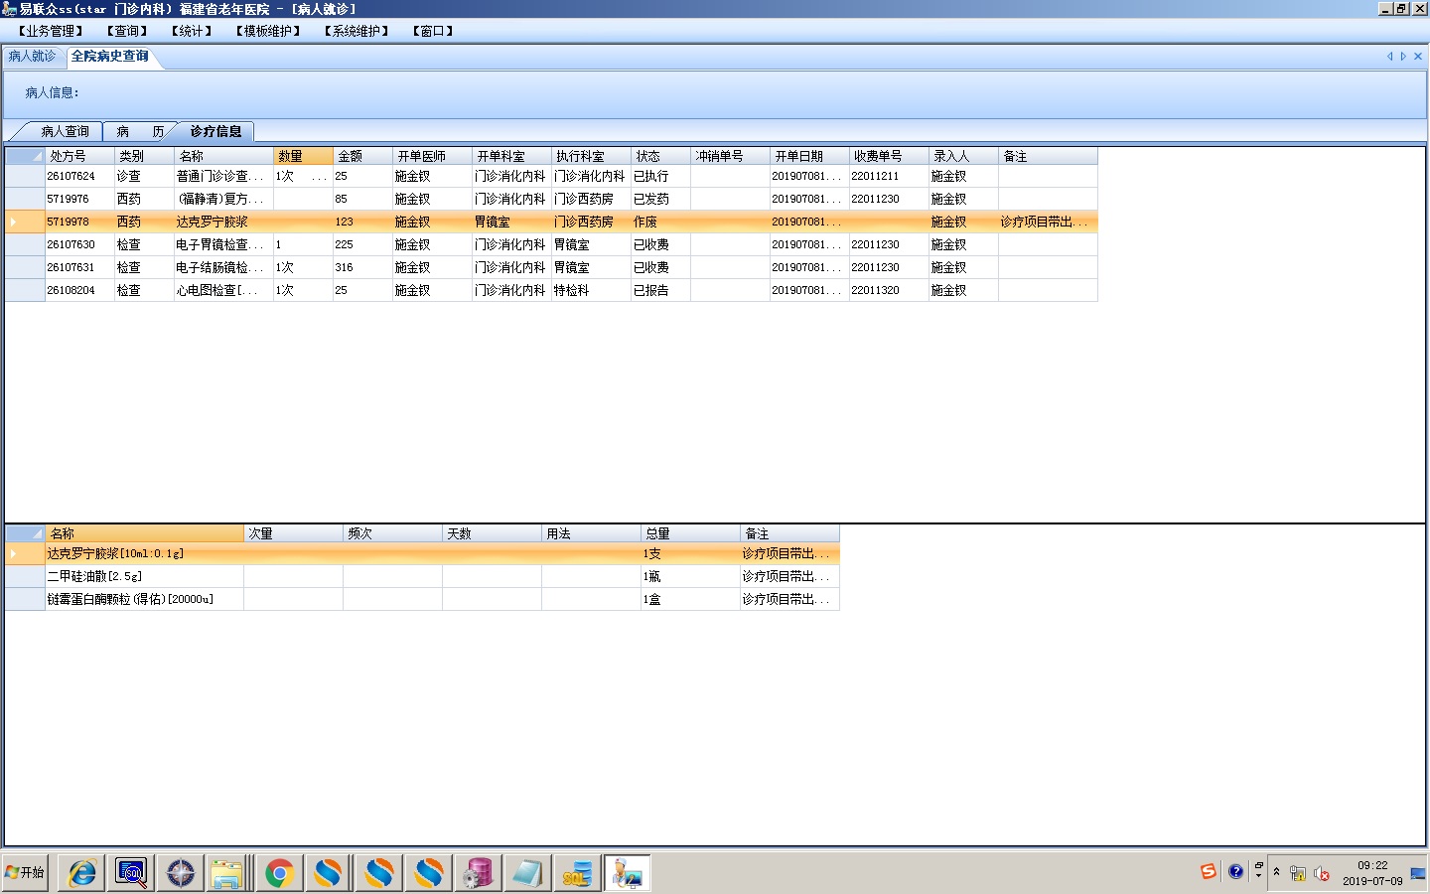
Task: Sort by the 处方号 column header
Action: (x=79, y=156)
